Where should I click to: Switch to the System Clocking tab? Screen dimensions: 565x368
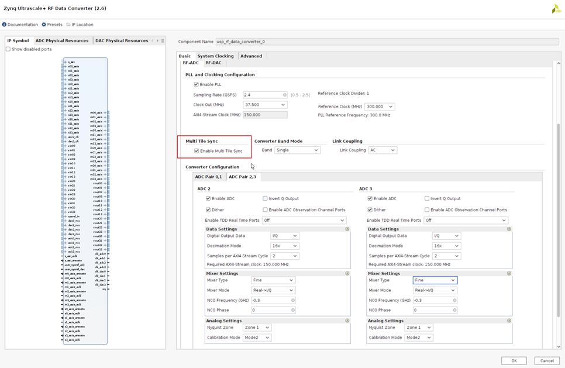coord(216,56)
